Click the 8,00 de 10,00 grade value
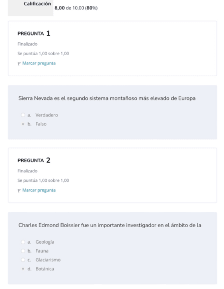 (76, 8)
